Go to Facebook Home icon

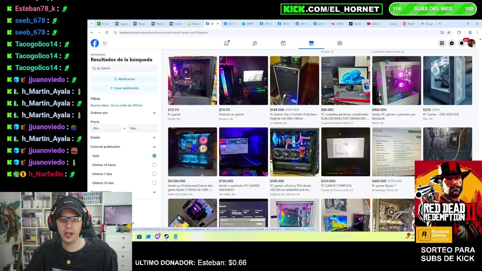click(226, 43)
